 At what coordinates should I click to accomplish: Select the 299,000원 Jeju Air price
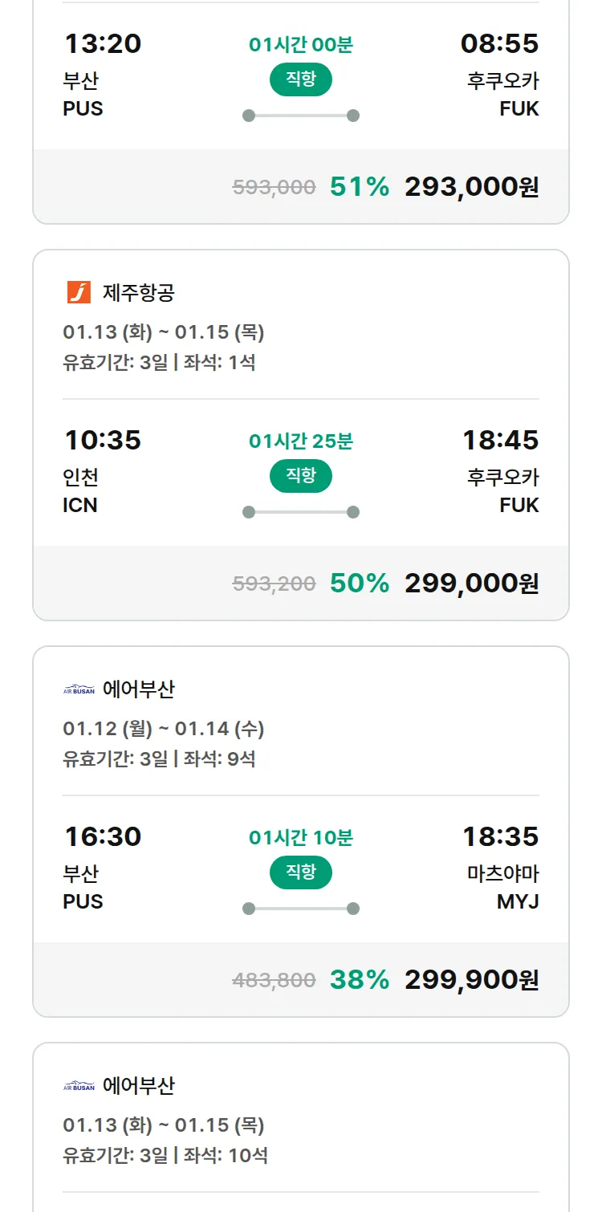[x=471, y=584]
